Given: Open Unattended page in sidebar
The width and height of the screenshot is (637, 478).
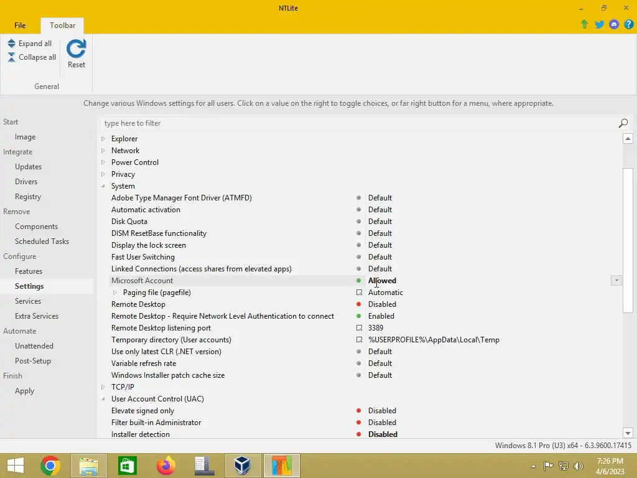Looking at the screenshot, I should pyautogui.click(x=34, y=346).
